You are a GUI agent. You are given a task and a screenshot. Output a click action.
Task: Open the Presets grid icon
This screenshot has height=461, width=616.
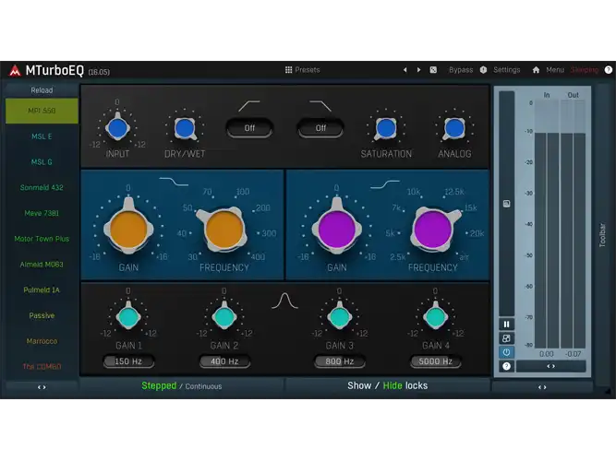(x=288, y=70)
